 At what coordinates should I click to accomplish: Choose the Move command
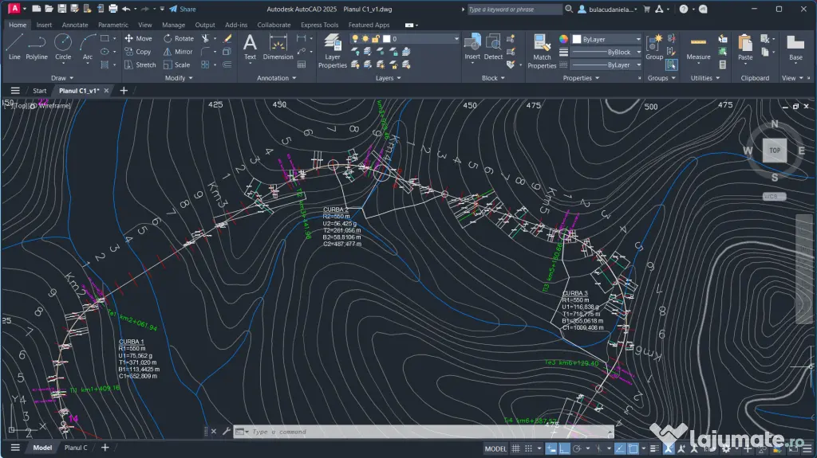coord(139,38)
